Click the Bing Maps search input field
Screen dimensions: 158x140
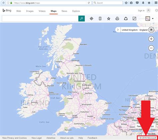(40, 19)
